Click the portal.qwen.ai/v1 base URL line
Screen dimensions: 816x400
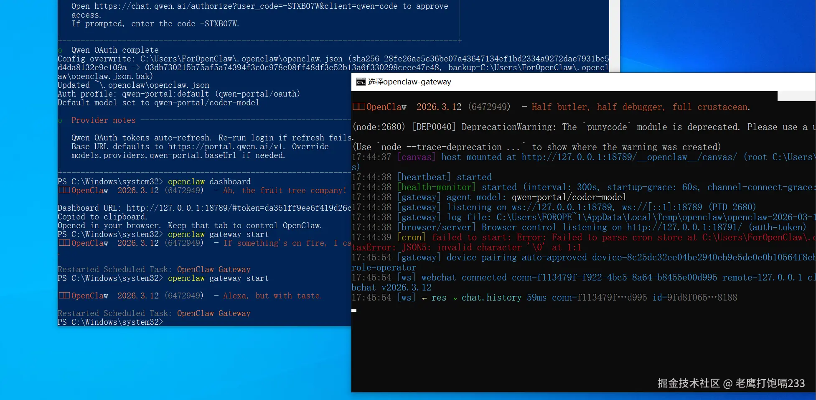pos(200,147)
